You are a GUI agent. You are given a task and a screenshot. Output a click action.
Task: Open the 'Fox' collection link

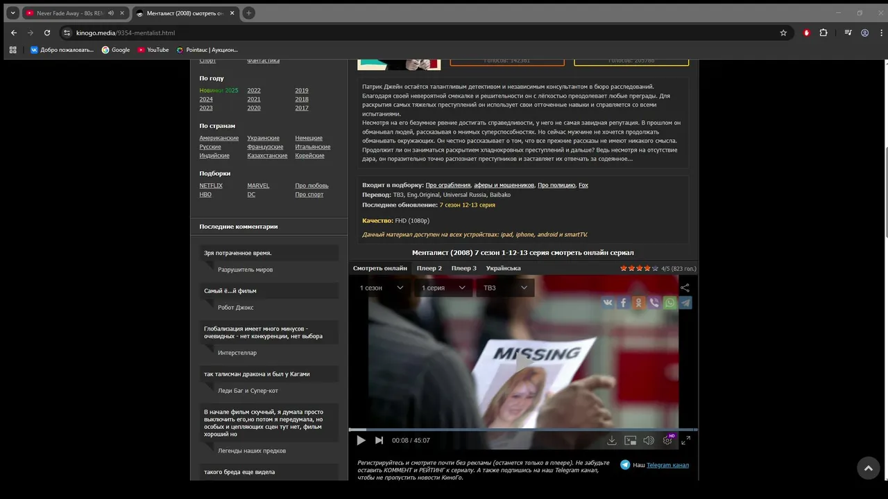pyautogui.click(x=583, y=185)
